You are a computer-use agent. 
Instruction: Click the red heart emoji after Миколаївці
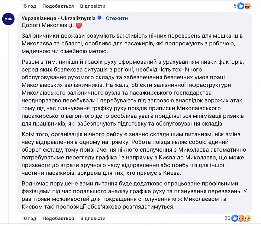coord(79,26)
